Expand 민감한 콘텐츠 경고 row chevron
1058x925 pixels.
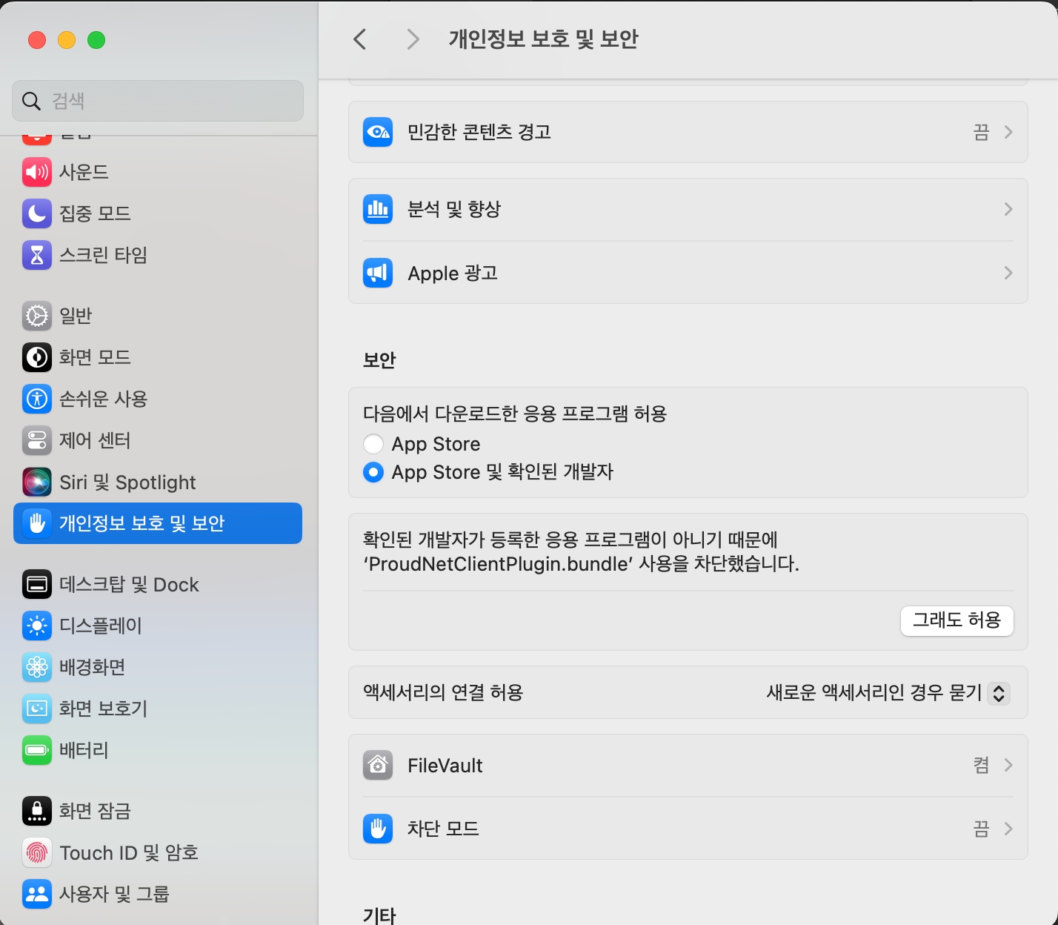click(1008, 132)
